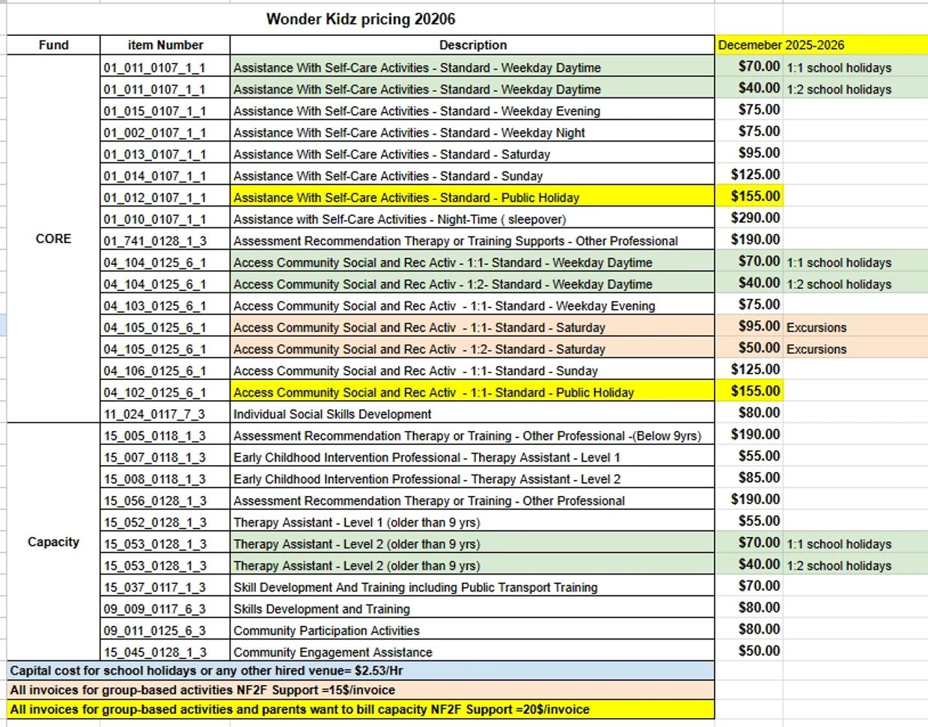Select the Self-Care Weekday Night description
Image resolution: width=928 pixels, height=727 pixels.
(409, 132)
